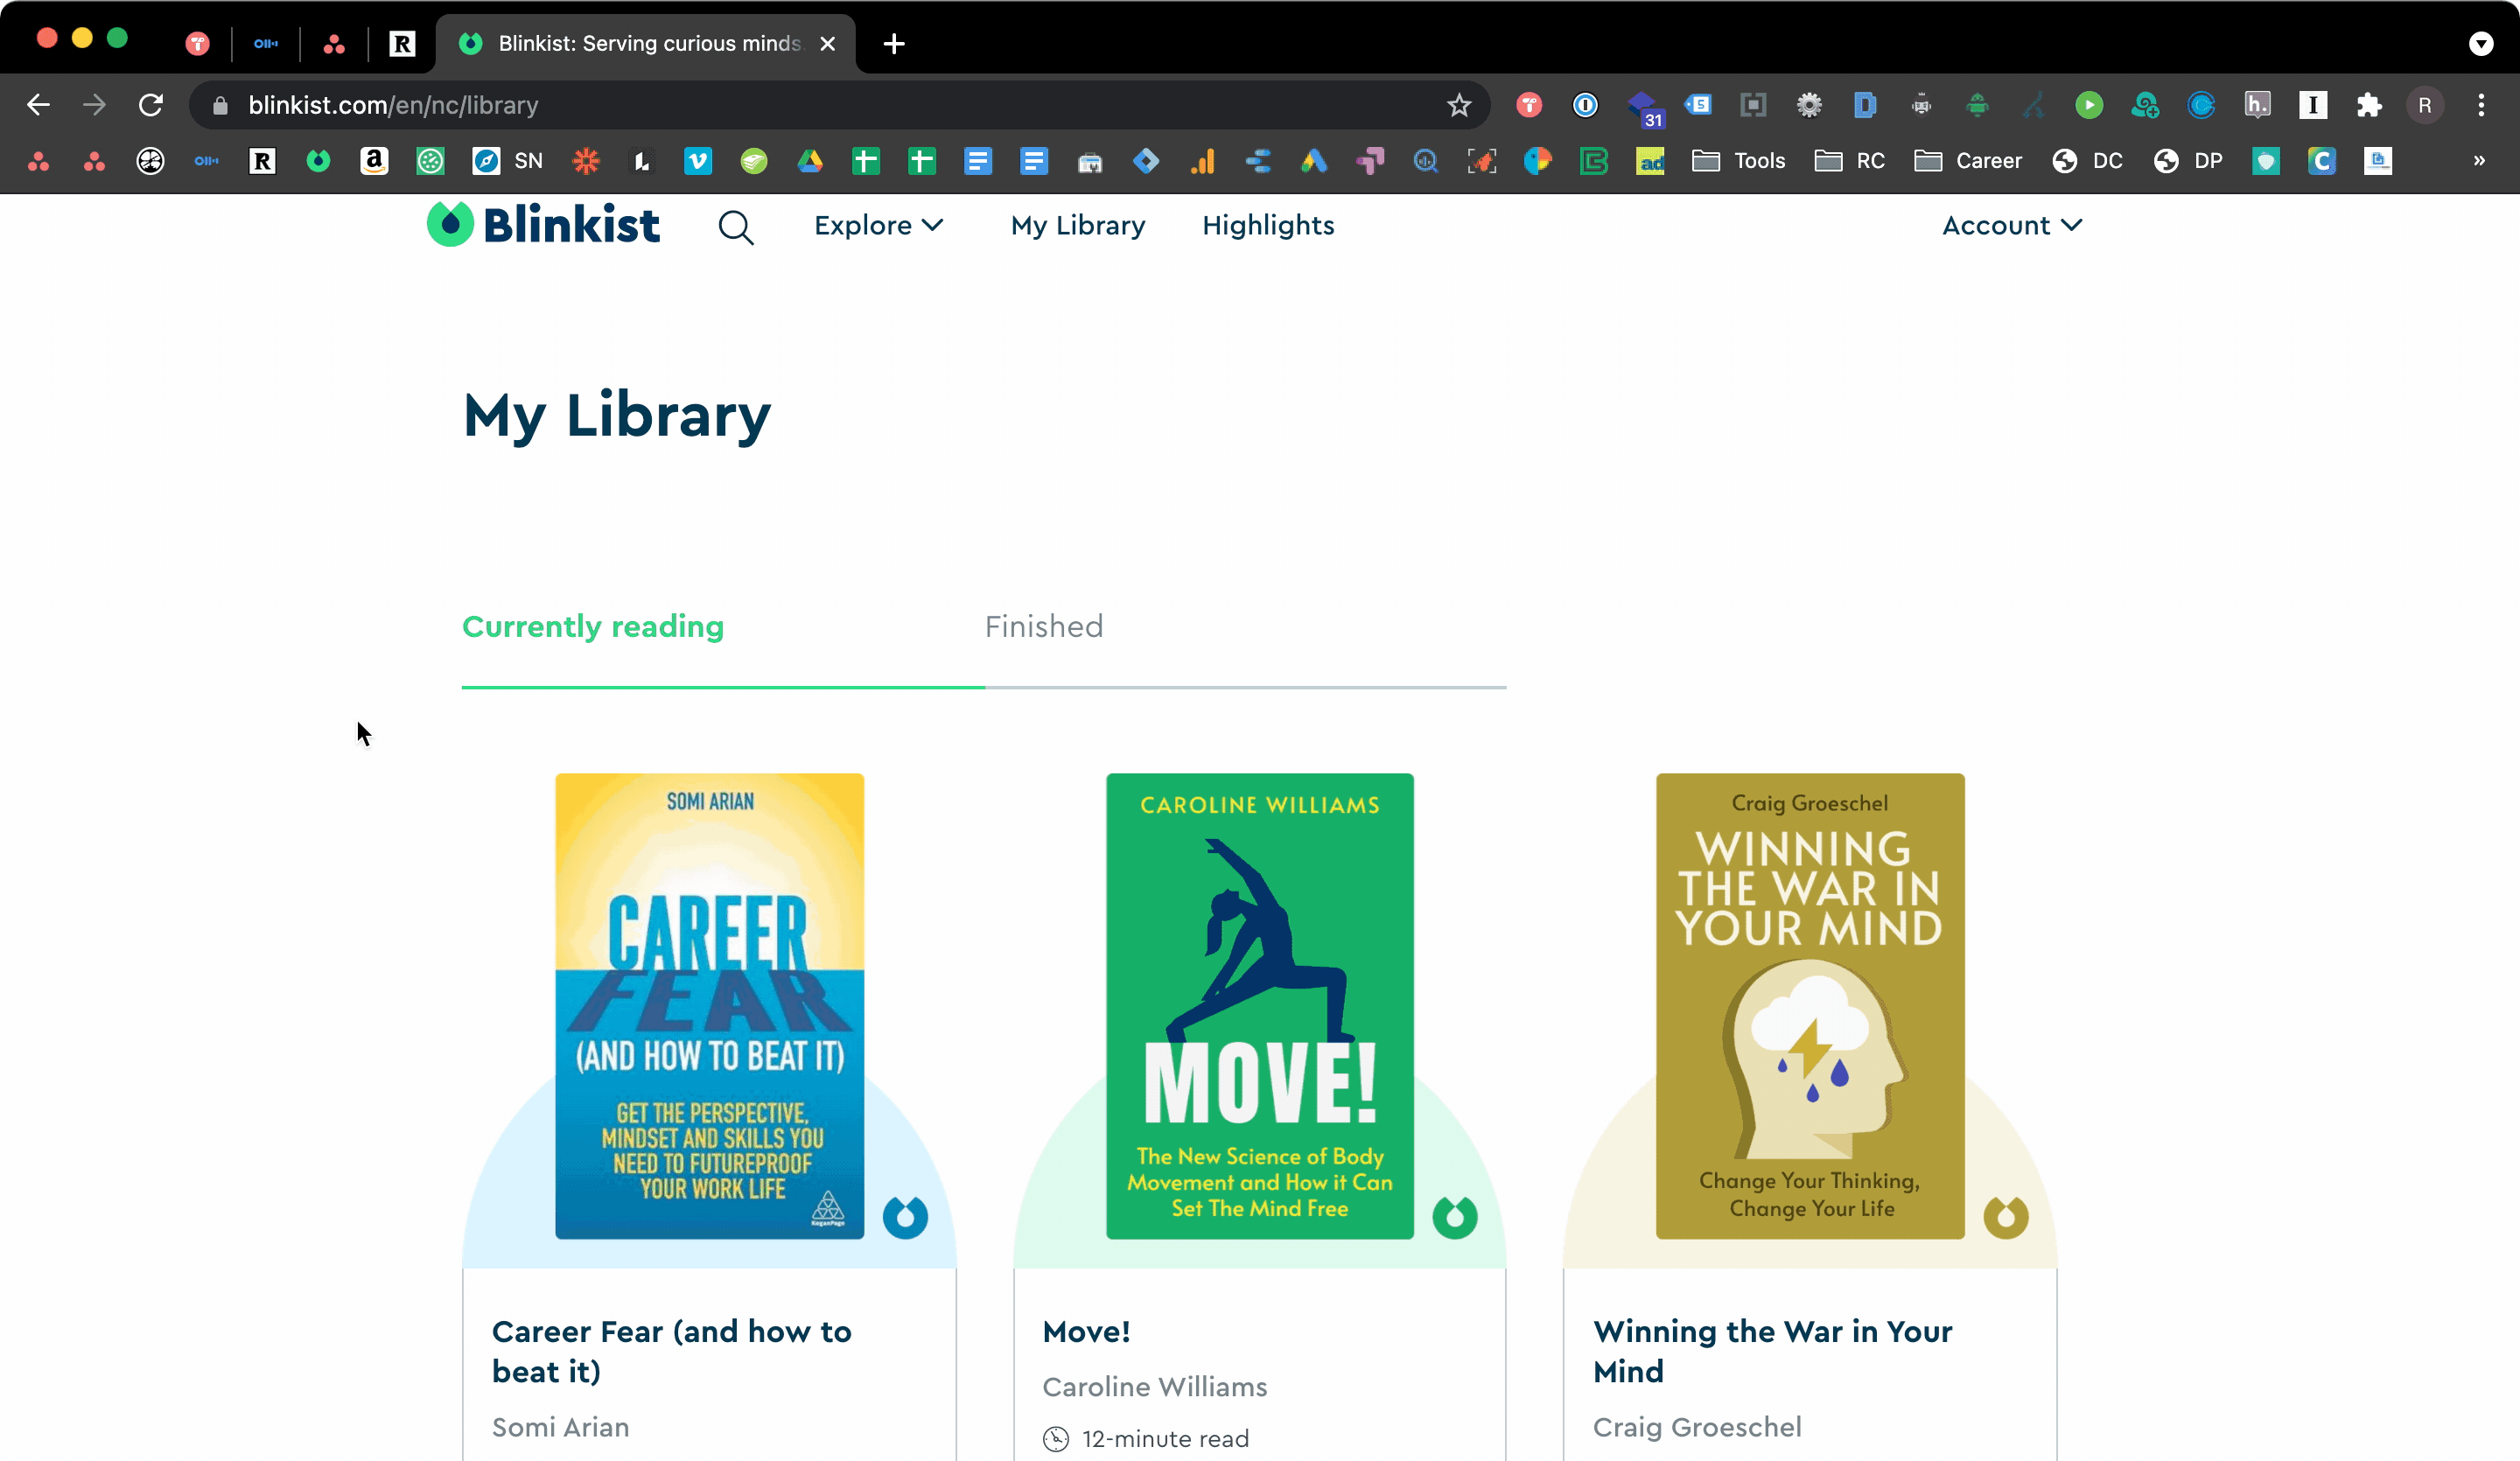Open the R profile avatar

[2425, 105]
